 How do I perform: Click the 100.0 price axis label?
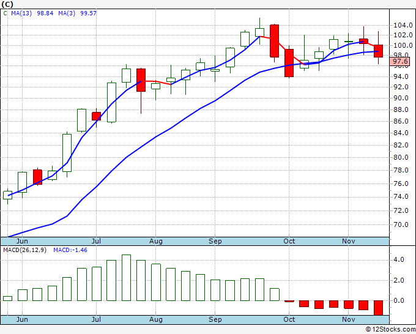(403, 45)
